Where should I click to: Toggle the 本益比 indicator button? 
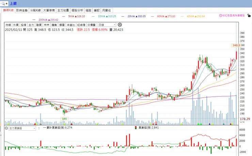71,25
